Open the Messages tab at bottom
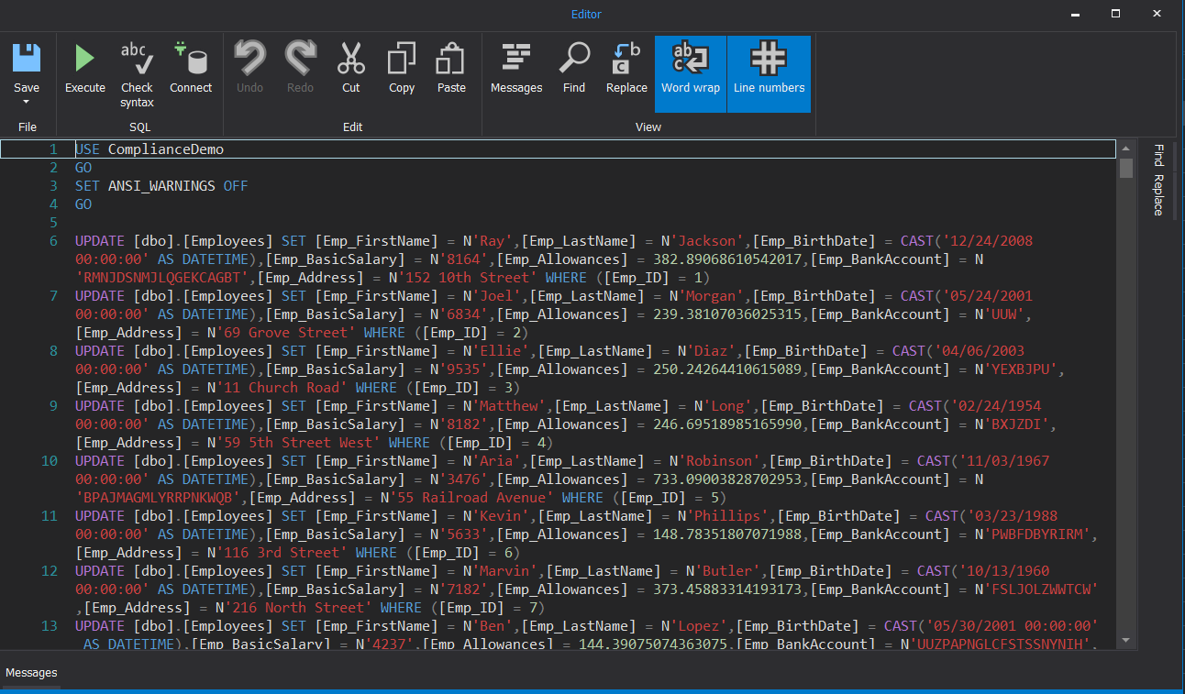This screenshot has height=694, width=1185. (x=31, y=673)
